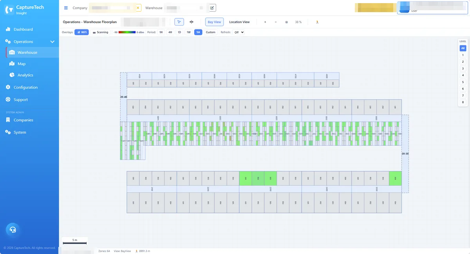
Task: Edit the selected Warehouse
Action: 212,8
